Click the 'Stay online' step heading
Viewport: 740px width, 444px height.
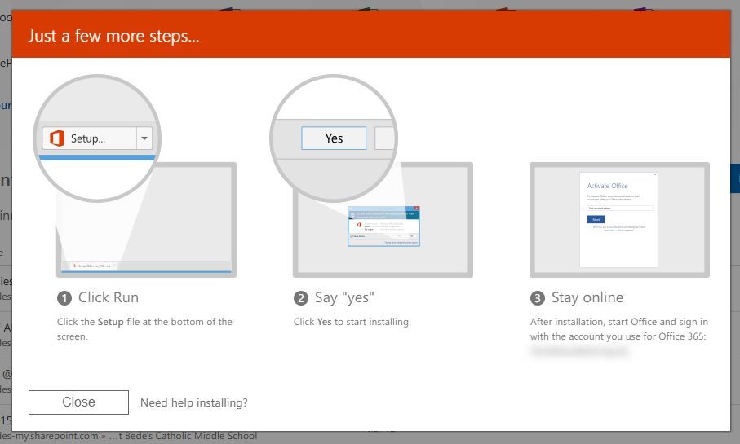click(x=587, y=297)
